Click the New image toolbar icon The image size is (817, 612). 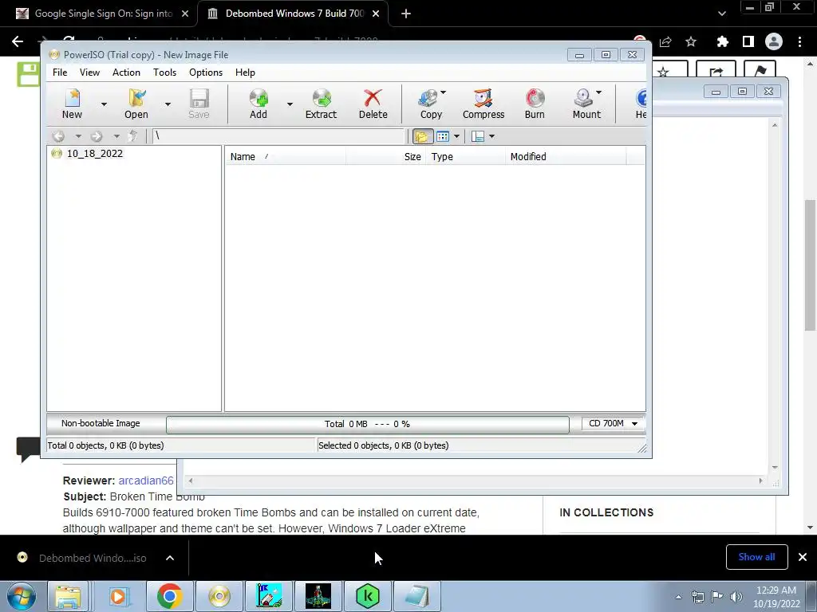click(73, 104)
